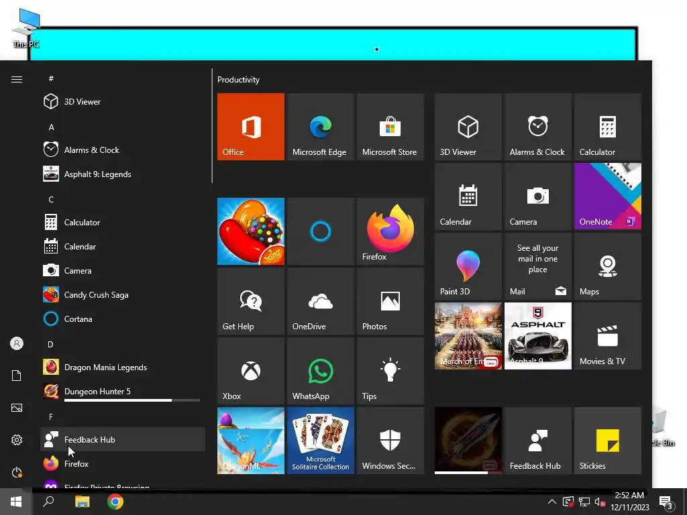
Task: Open the Tips tile
Action: click(390, 370)
